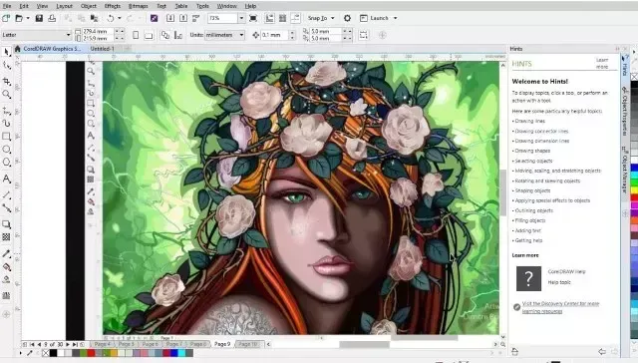Viewport: 638px width, 363px height.
Task: Select the Zoom tool in the toolbox
Action: point(7,95)
